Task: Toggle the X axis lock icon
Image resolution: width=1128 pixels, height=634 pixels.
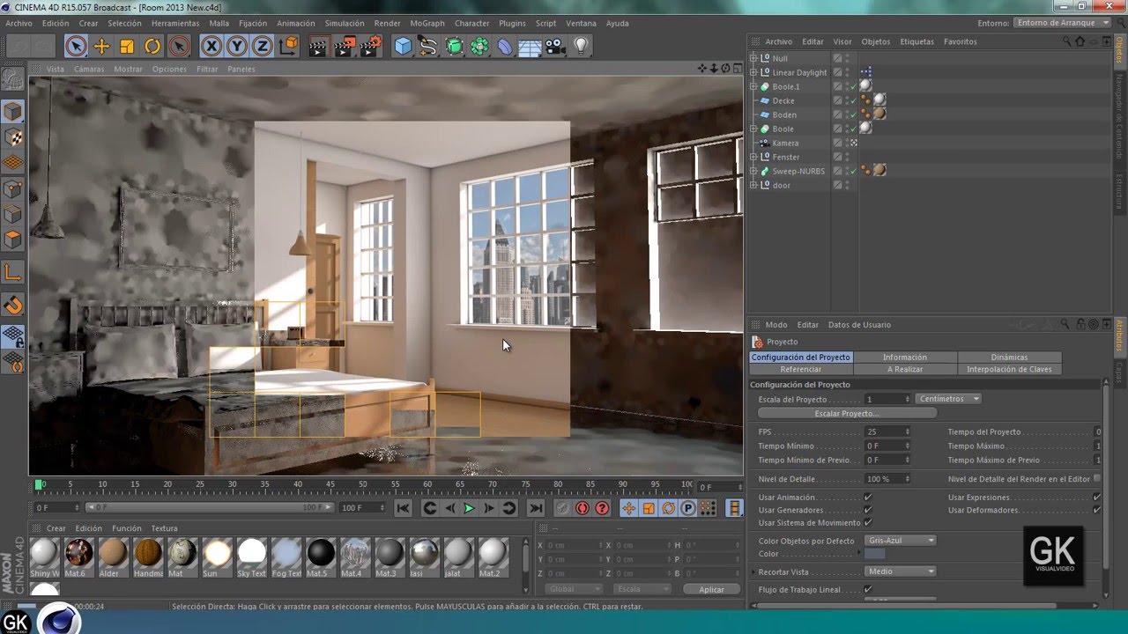Action: [x=211, y=47]
